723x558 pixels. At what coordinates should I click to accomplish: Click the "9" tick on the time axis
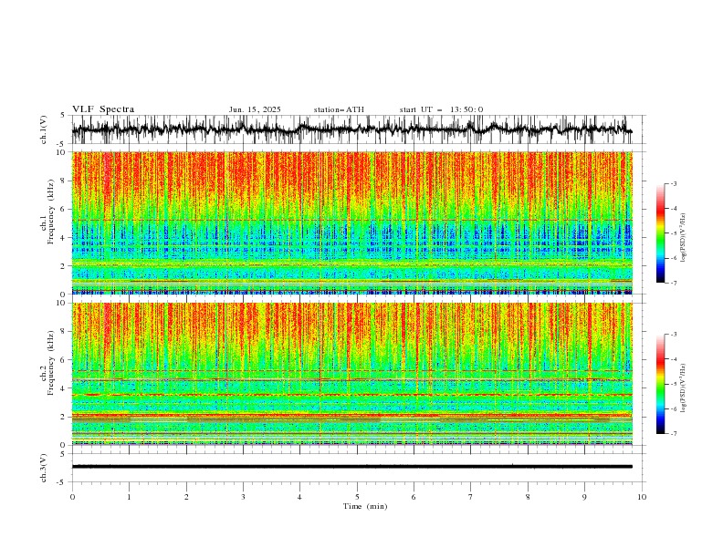(x=584, y=497)
